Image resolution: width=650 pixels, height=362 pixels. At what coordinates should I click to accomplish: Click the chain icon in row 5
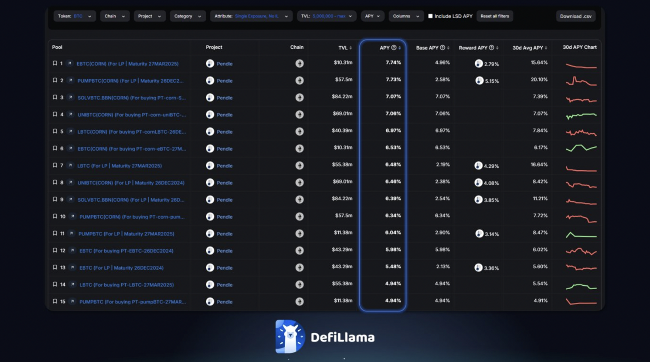click(299, 132)
